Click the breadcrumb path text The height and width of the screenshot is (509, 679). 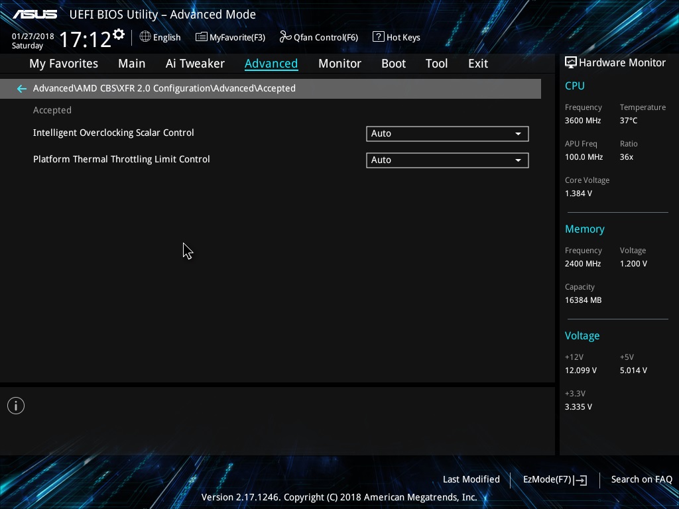[x=164, y=88]
